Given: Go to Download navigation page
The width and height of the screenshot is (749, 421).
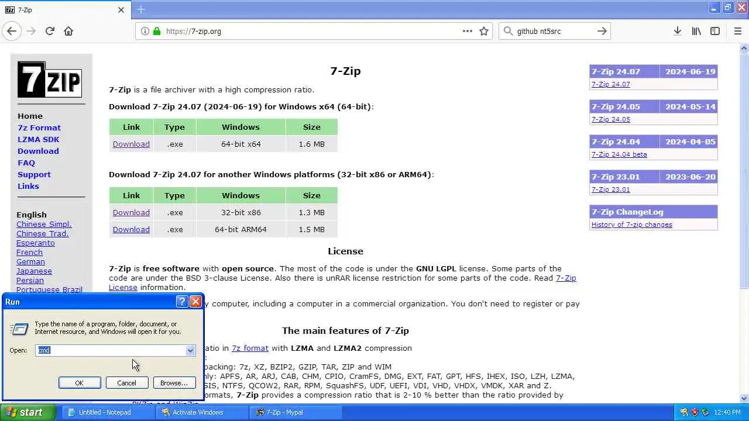Looking at the screenshot, I should (38, 151).
